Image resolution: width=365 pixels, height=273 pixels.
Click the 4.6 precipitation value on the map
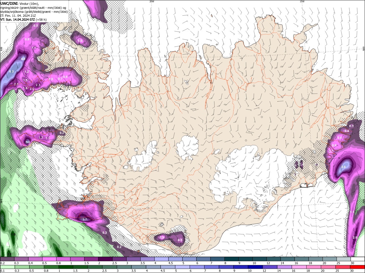point(23,59)
